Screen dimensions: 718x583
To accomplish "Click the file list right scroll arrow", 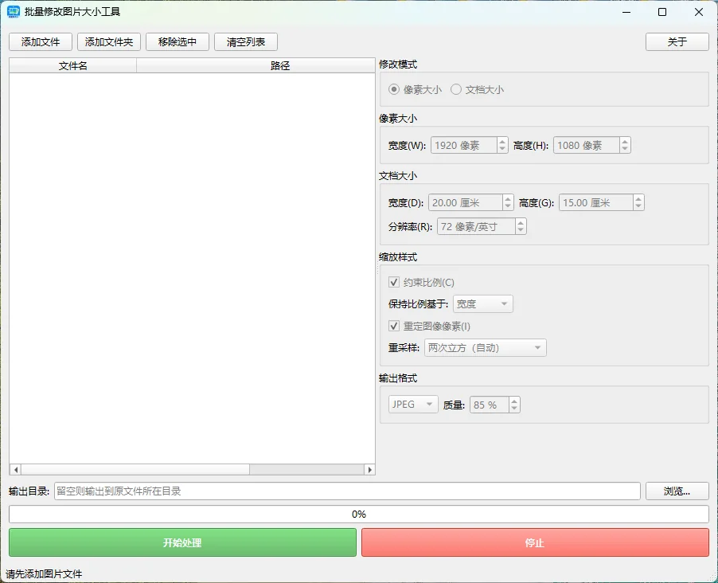I will 369,469.
